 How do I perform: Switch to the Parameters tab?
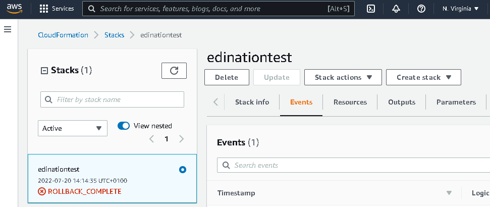point(456,102)
